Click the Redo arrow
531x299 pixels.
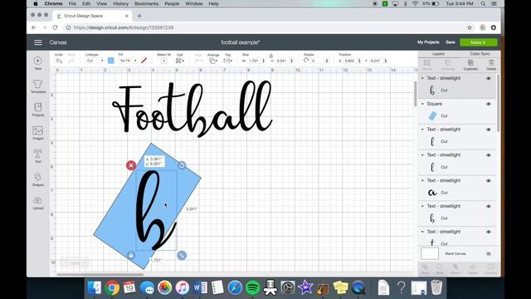click(71, 61)
